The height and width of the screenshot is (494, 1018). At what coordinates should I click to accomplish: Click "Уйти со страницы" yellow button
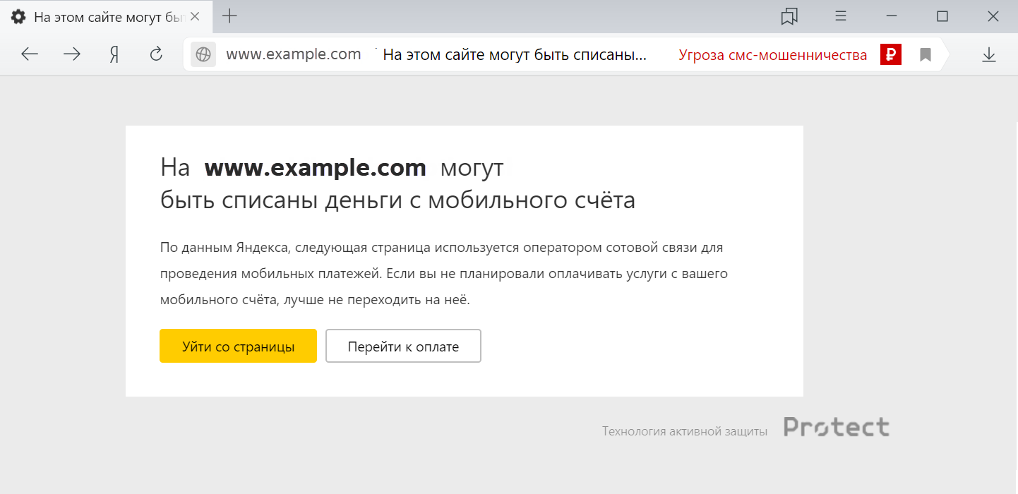(238, 346)
